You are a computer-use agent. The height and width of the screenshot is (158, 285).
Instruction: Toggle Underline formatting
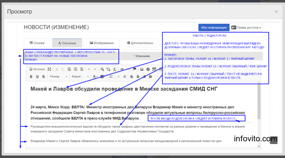pyautogui.click(x=37, y=77)
